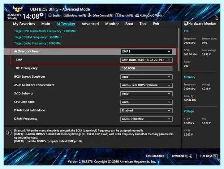
Task: Open Qfan Control(F6)
Action: point(100,15)
